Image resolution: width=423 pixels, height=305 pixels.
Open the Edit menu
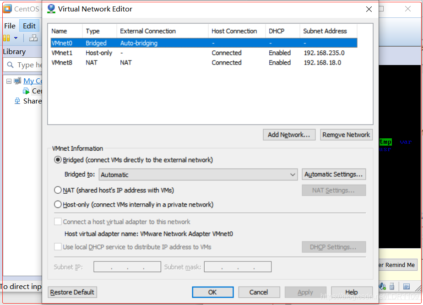29,26
